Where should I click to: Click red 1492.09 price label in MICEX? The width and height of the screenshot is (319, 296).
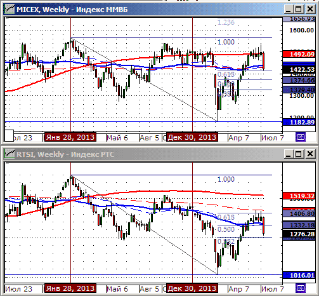click(299, 54)
